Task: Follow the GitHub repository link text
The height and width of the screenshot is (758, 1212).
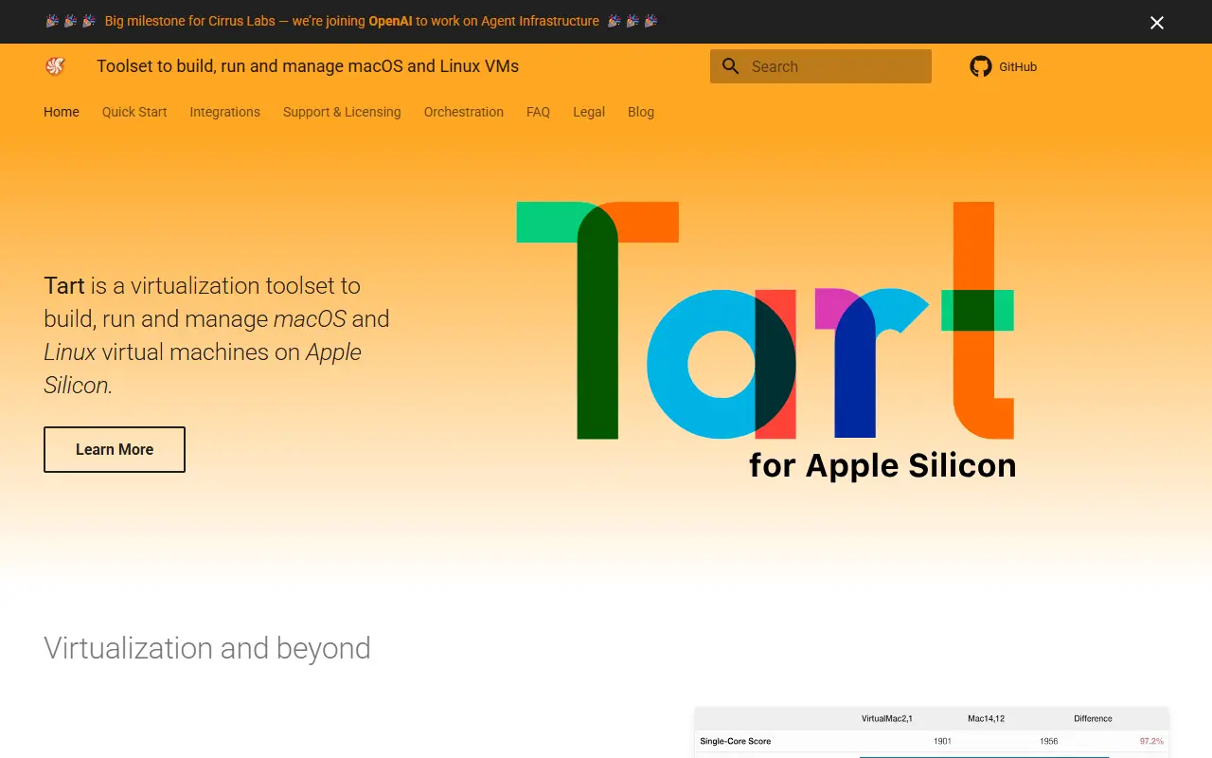Action: tap(1018, 67)
